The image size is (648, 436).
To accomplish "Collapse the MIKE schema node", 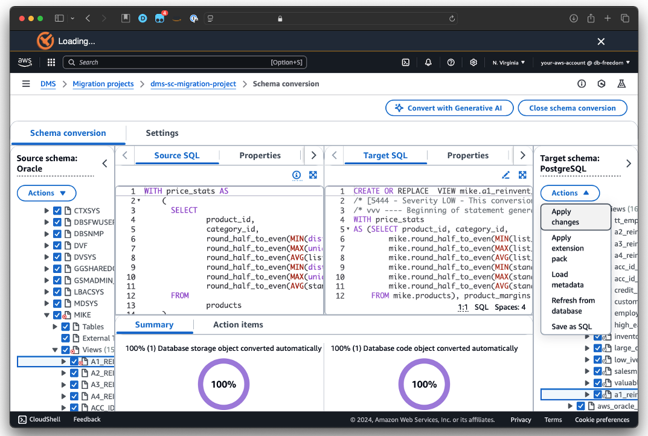I will pos(47,315).
